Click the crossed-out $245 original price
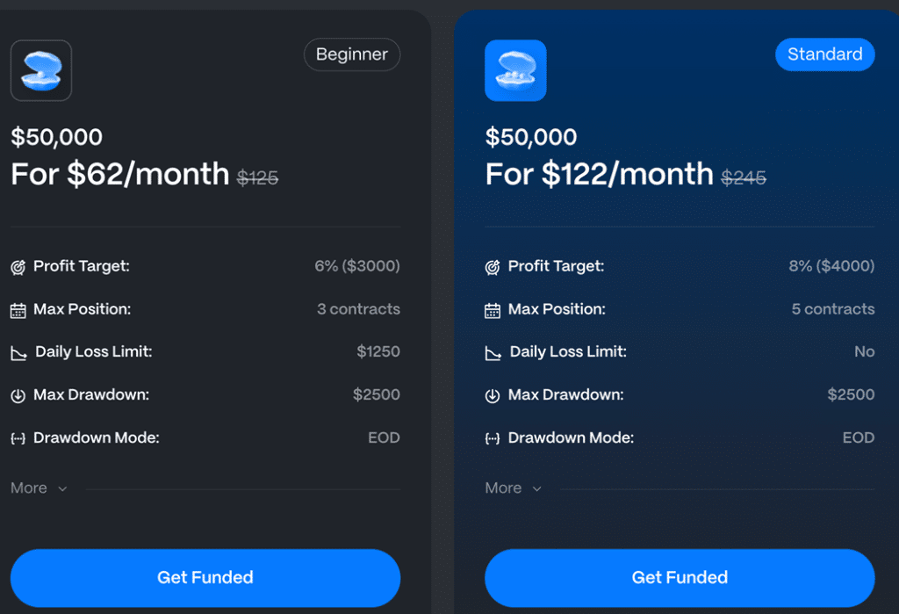899x614 pixels. click(744, 178)
